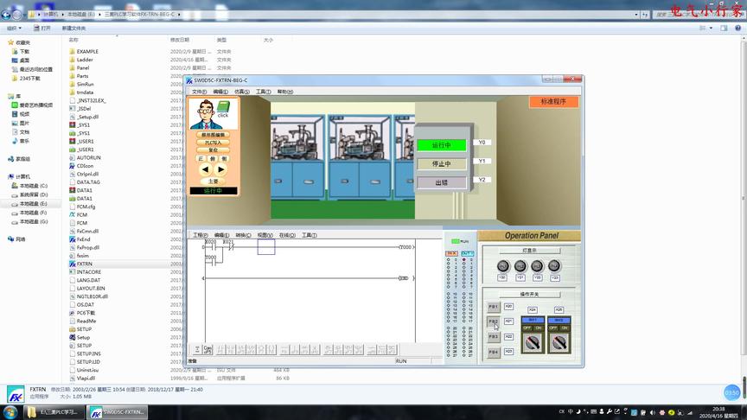
Task: Open the Ladder folder in file list
Action: click(x=85, y=60)
